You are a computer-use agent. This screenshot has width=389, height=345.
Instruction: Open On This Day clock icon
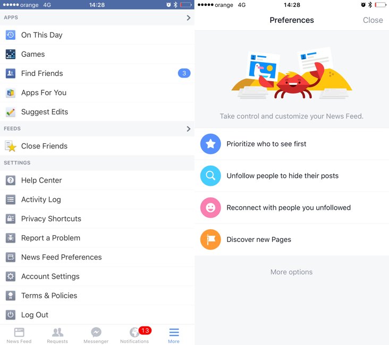(x=11, y=35)
